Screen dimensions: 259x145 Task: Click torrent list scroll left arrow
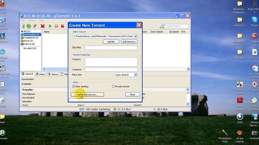pyautogui.click(x=44, y=69)
